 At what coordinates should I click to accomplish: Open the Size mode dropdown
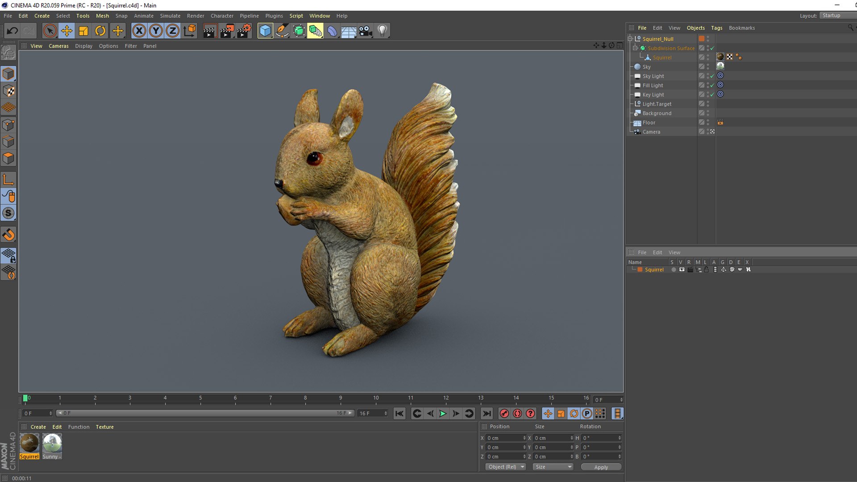[553, 467]
